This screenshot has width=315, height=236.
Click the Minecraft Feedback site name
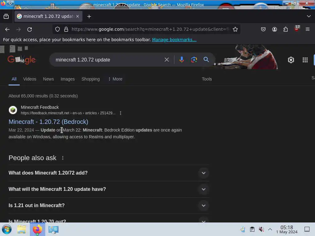pos(40,107)
